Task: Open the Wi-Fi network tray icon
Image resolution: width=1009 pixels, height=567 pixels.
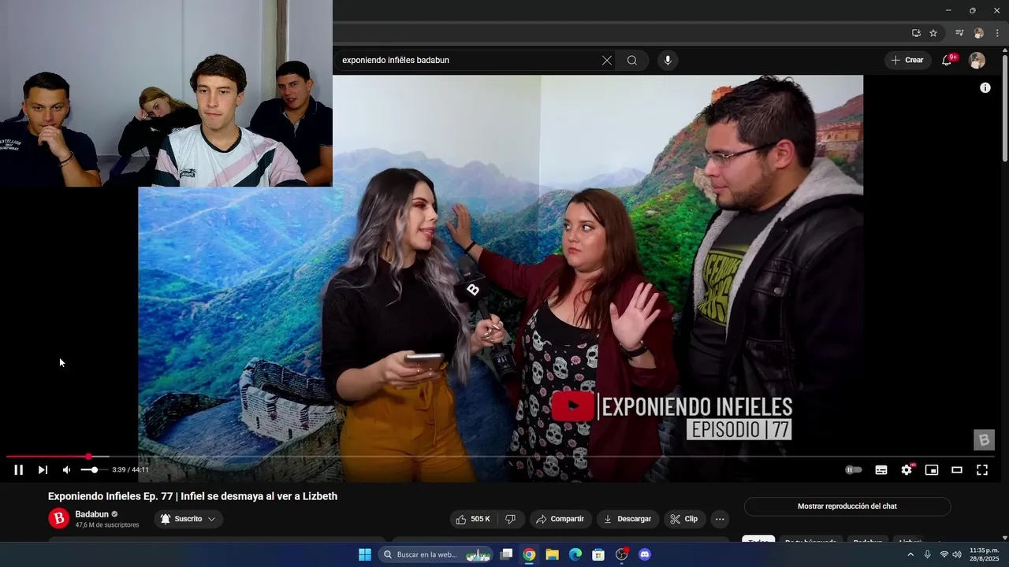Action: (944, 554)
